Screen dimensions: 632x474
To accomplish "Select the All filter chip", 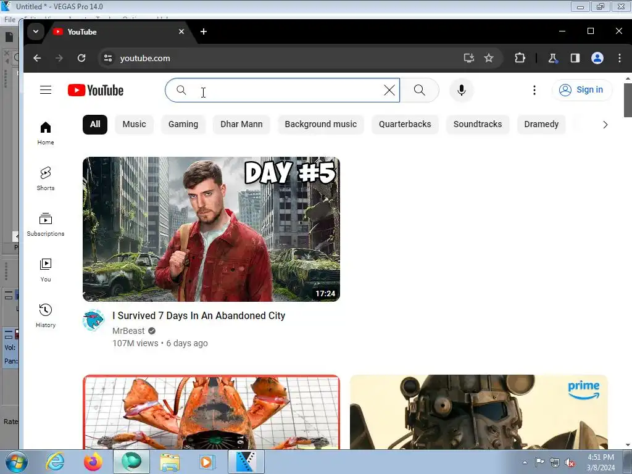I will [x=95, y=124].
